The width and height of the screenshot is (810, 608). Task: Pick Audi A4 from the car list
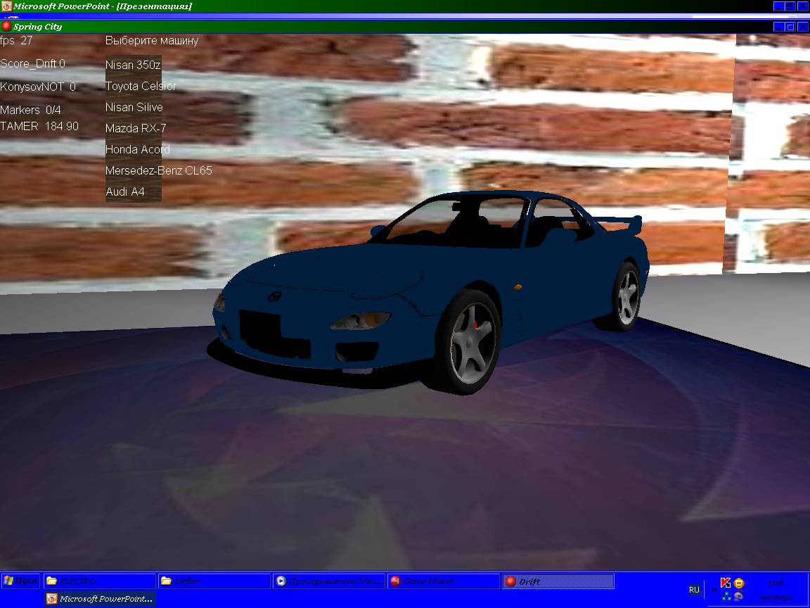click(125, 192)
